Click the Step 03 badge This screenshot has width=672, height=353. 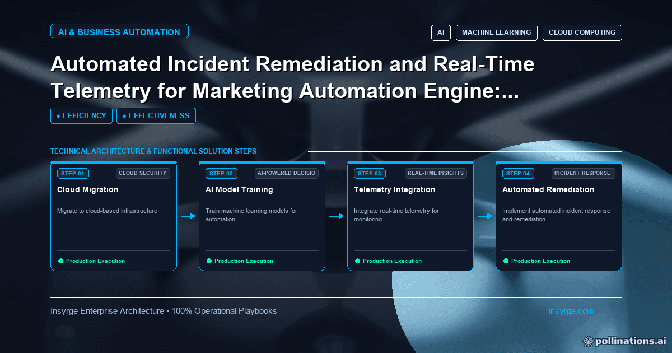[x=370, y=174]
